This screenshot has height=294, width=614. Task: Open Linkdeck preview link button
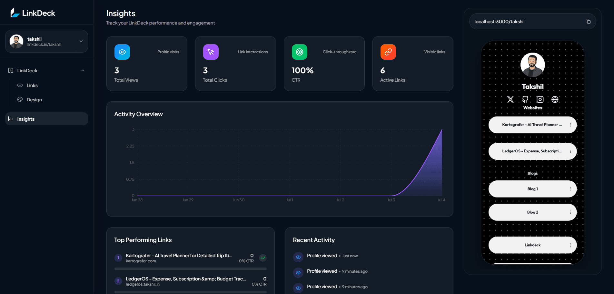pos(532,245)
